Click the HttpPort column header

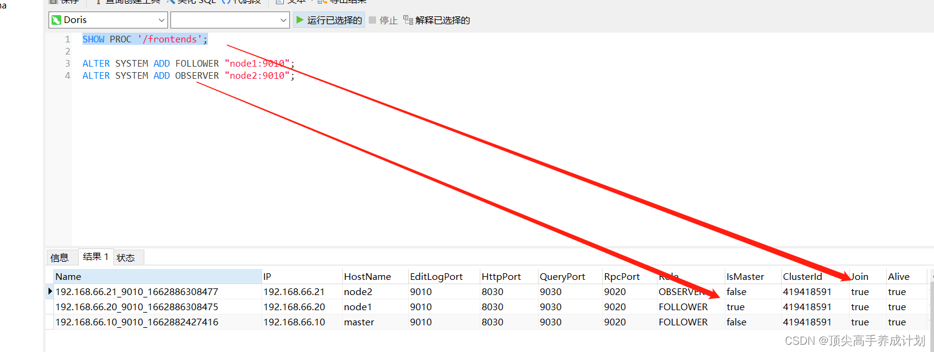pos(509,276)
